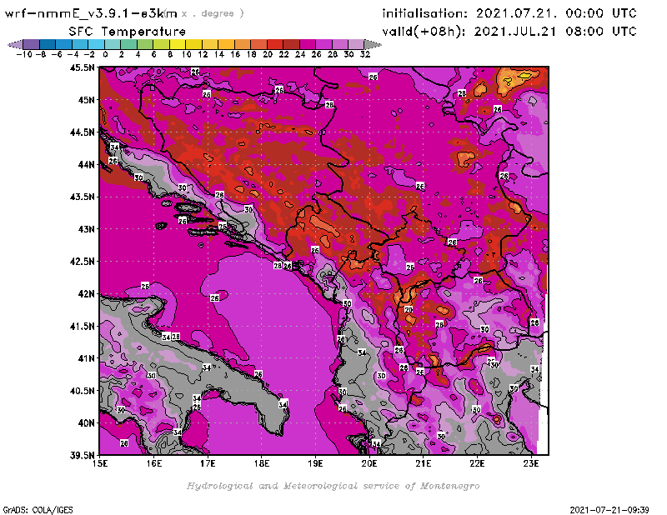Viewport: 667px width, 515px height.
Task: Click the '18' label under the color bar
Action: point(251,54)
